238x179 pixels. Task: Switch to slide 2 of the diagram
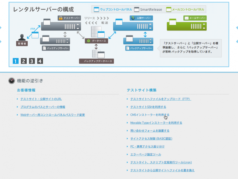click(24, 61)
